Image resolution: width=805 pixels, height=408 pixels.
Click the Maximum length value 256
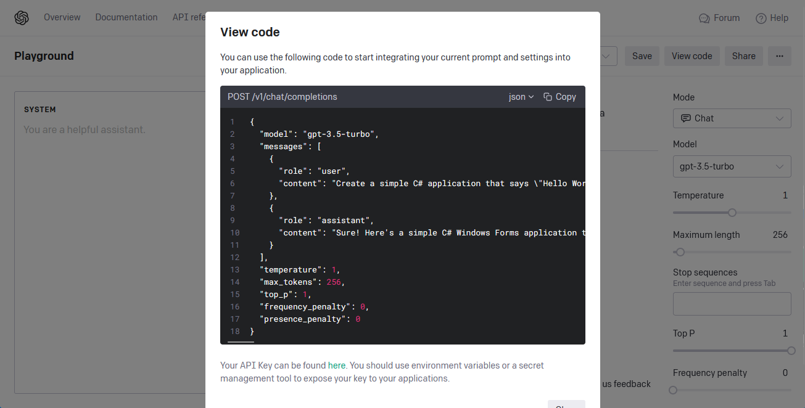click(780, 235)
